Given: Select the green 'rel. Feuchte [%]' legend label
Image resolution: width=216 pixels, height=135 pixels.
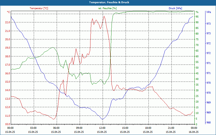Looking at the screenshot, I should point(107,8).
